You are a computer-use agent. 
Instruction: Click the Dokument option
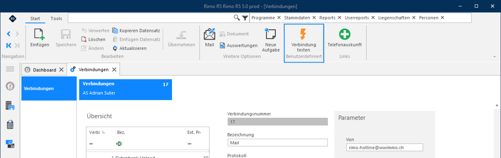[234, 34]
